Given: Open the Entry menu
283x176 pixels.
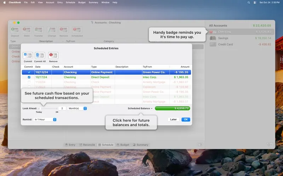Looking at the screenshot, I should point(60,2).
